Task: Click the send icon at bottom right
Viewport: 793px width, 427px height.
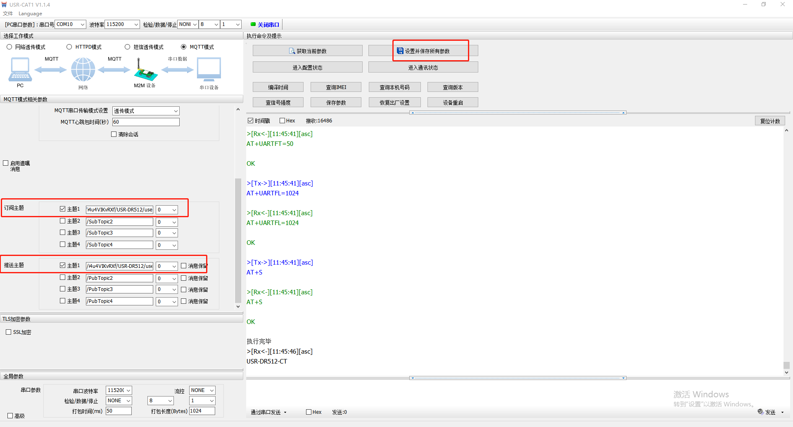Action: tap(760, 412)
